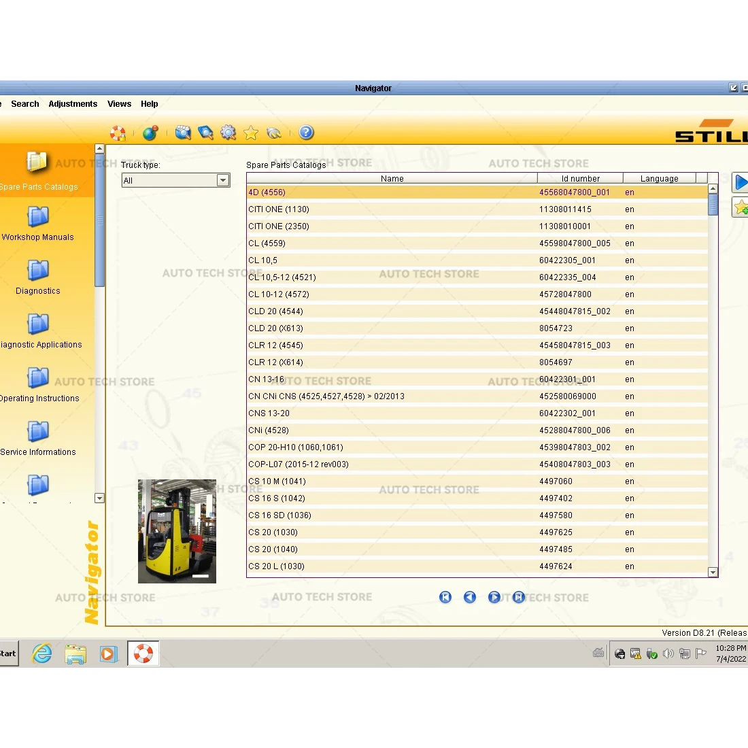Select the CN CNi CNS (4525,4527,4528) row
The image size is (748, 748).
coord(477,396)
